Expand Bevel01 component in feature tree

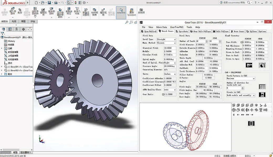[2, 67]
